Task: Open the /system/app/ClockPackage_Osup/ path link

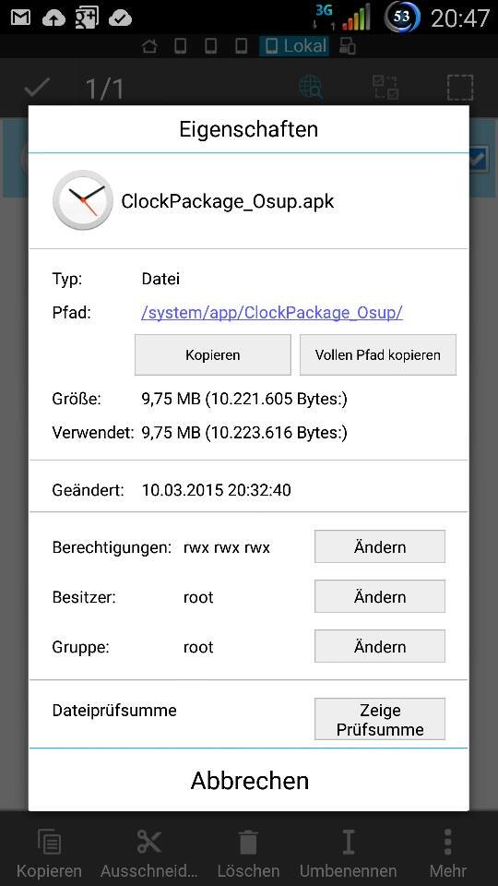Action: (x=271, y=312)
